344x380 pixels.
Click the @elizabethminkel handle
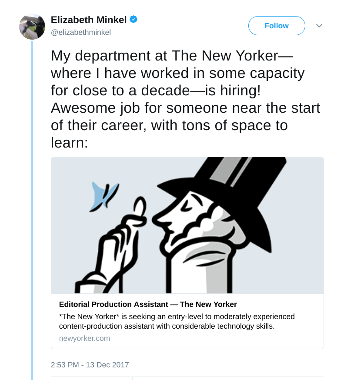(81, 32)
